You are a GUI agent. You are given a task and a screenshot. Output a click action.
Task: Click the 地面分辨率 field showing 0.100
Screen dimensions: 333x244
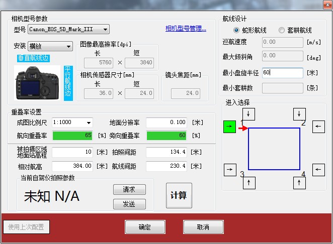pos(166,123)
